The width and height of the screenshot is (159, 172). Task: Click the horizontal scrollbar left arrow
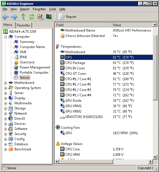[57, 161]
